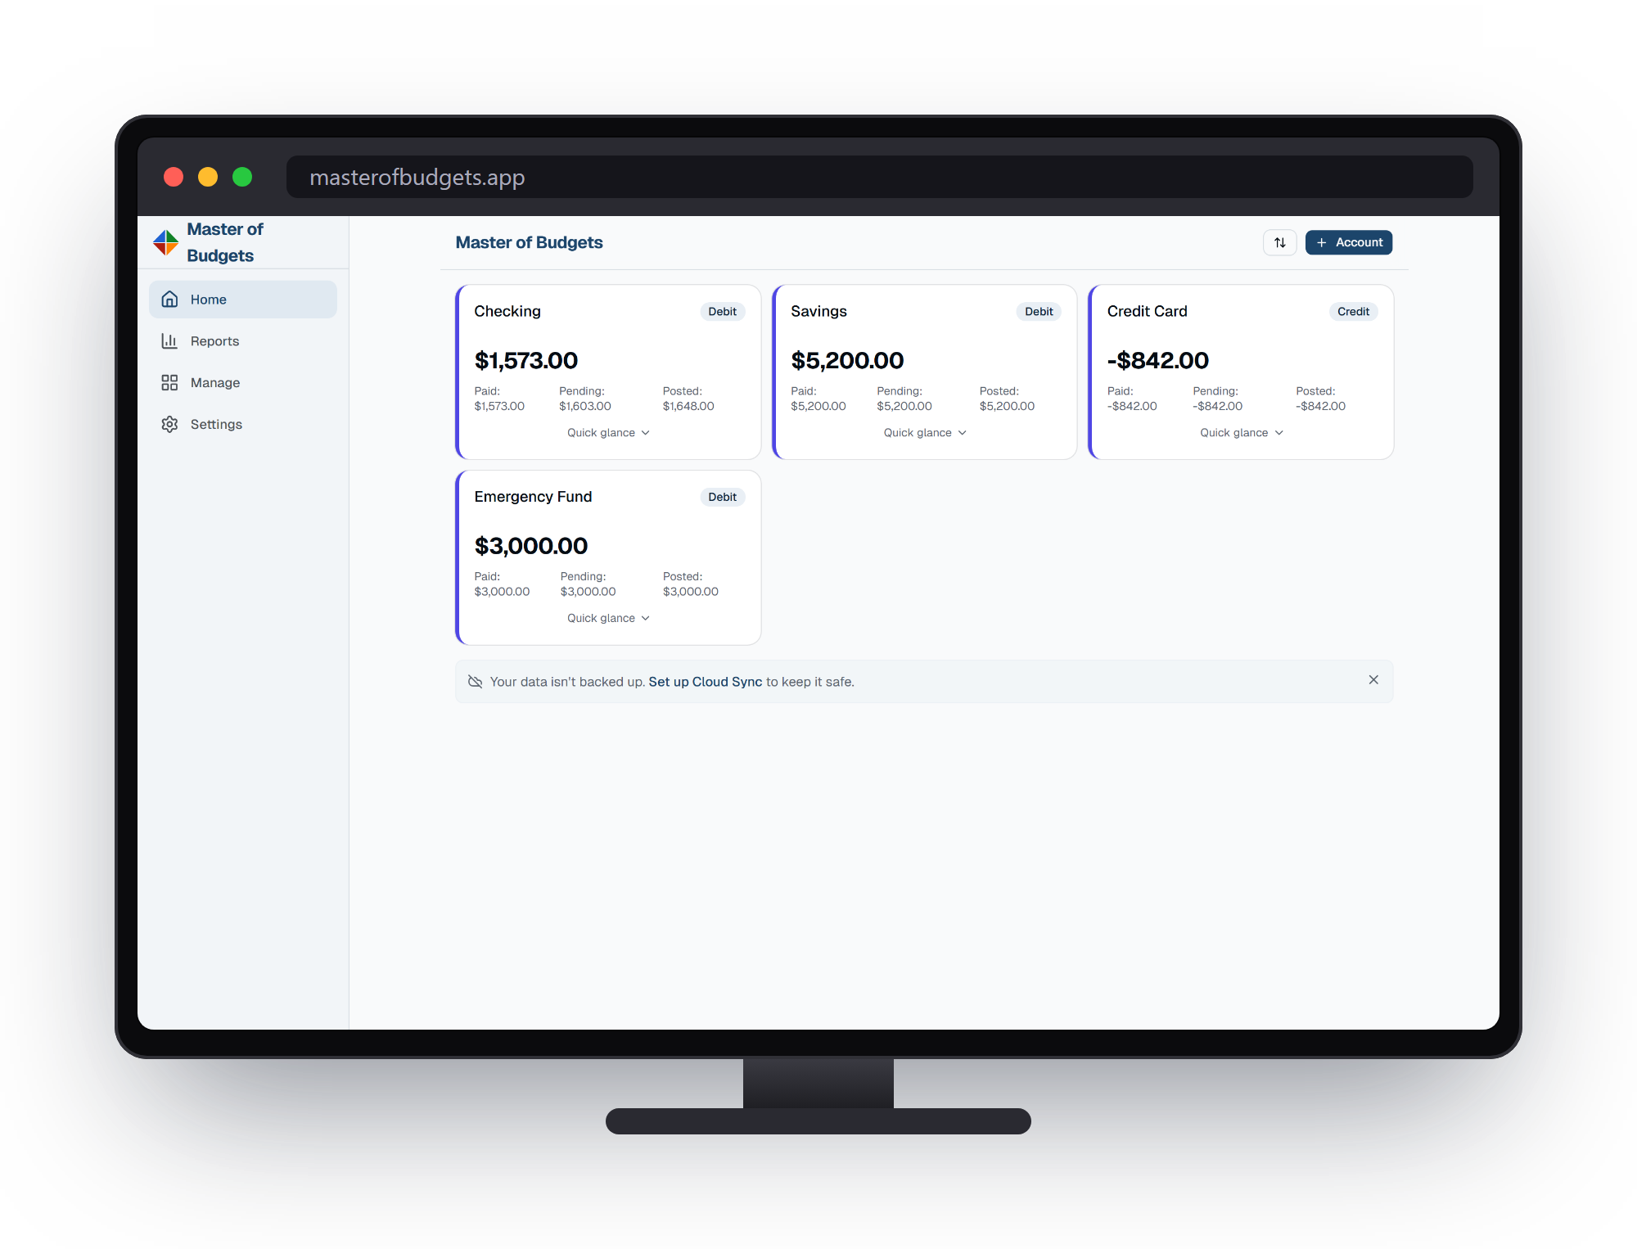Open the Emergency Fund account title
The height and width of the screenshot is (1249, 1637).
(533, 497)
